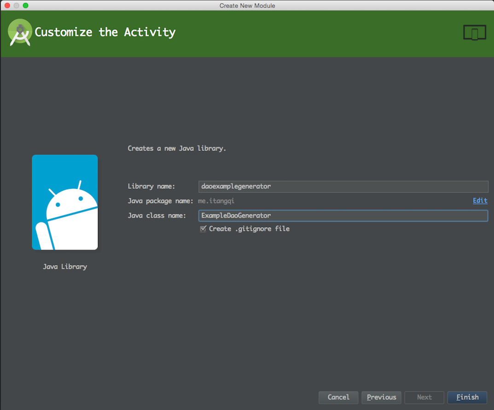Click the 'Creates a new Java library.' description
Screen dimensions: 494x410
point(177,149)
